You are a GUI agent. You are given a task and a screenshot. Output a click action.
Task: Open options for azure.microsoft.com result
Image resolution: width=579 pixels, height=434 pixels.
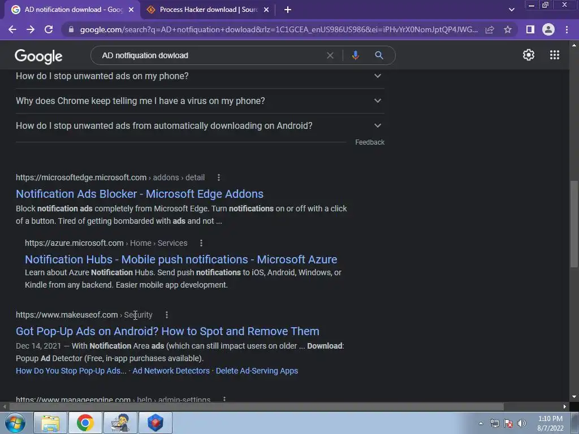click(x=201, y=243)
